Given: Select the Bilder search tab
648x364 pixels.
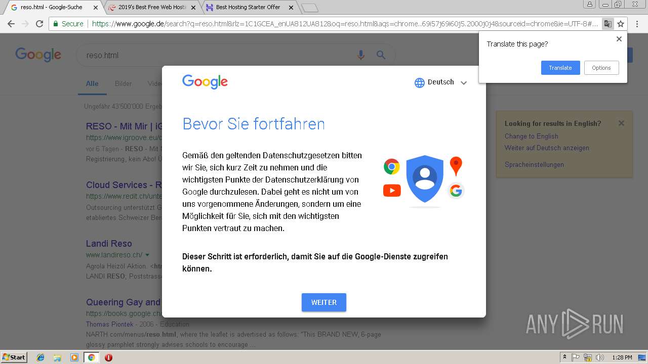Looking at the screenshot, I should 124,83.
